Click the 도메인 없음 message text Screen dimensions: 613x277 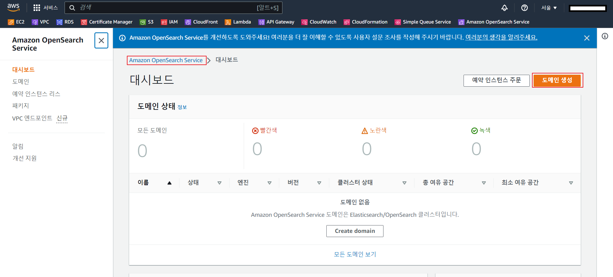pyautogui.click(x=355, y=202)
